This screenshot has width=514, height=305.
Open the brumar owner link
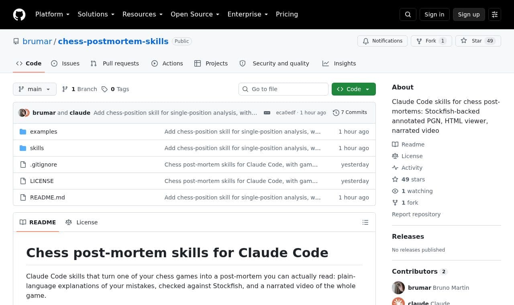pyautogui.click(x=37, y=41)
